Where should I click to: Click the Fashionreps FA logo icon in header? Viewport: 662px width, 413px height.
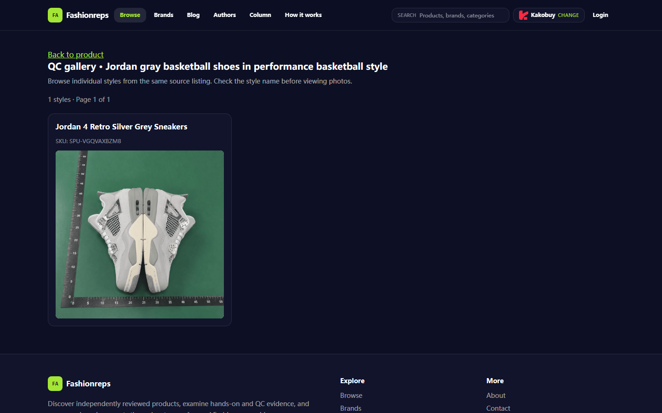55,15
